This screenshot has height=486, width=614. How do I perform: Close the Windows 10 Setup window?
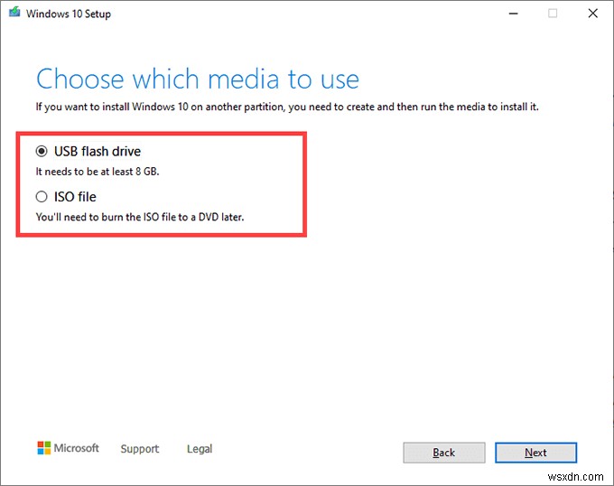click(593, 14)
